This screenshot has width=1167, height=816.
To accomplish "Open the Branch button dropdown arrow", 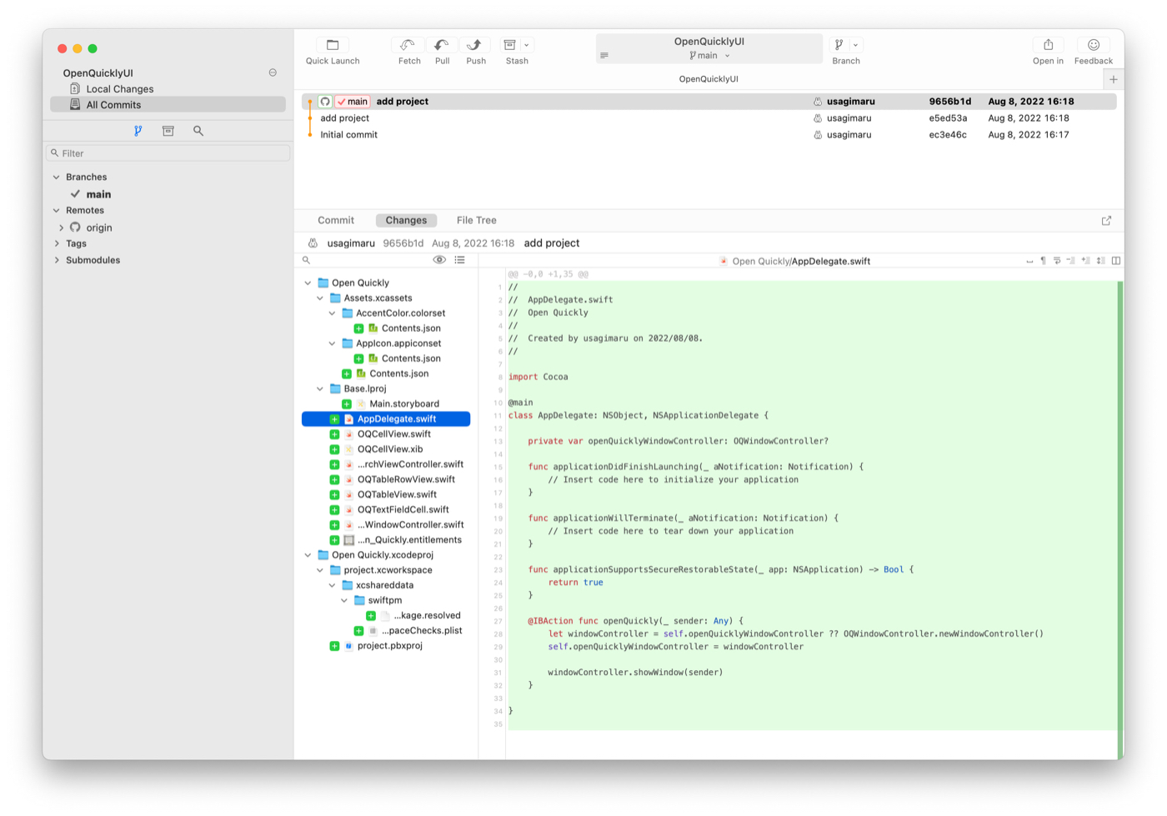I will coord(856,45).
